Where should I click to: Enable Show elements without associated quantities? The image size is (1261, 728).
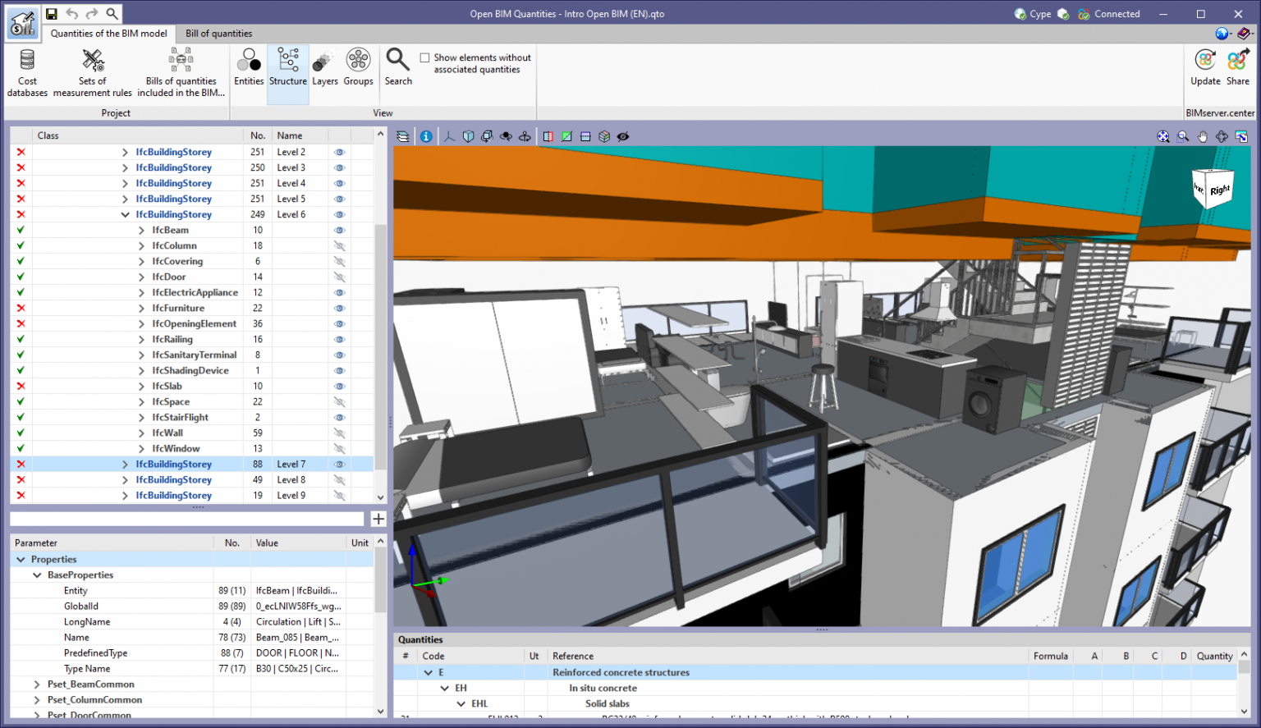tap(424, 57)
